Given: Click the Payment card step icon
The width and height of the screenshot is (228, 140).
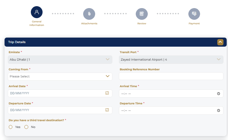Looking at the screenshot, I should click(194, 14).
